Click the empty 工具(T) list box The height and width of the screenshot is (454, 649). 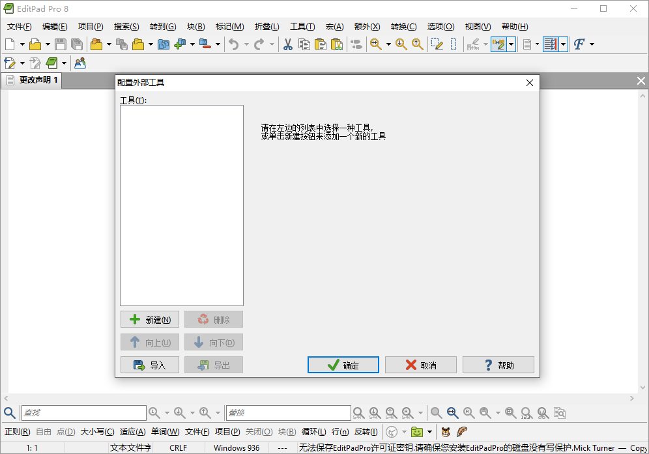click(182, 205)
